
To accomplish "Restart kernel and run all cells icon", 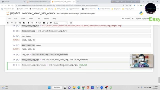I will pyautogui.click(x=51, y=23).
